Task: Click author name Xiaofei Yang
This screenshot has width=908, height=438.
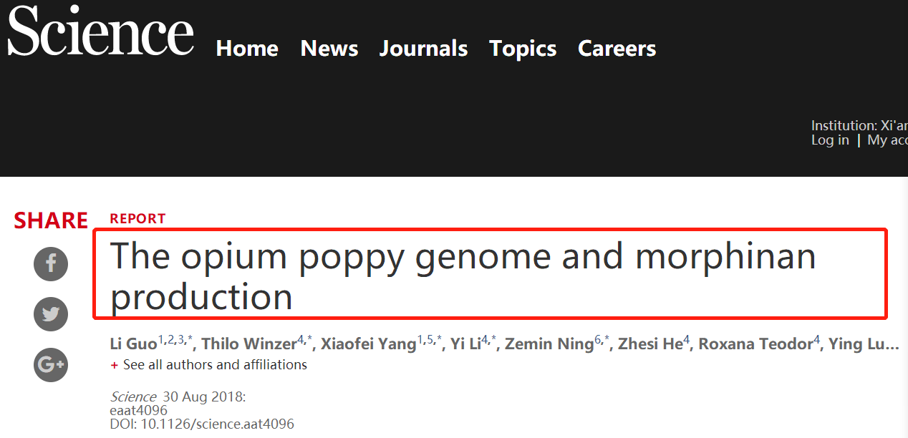Action: pos(368,344)
